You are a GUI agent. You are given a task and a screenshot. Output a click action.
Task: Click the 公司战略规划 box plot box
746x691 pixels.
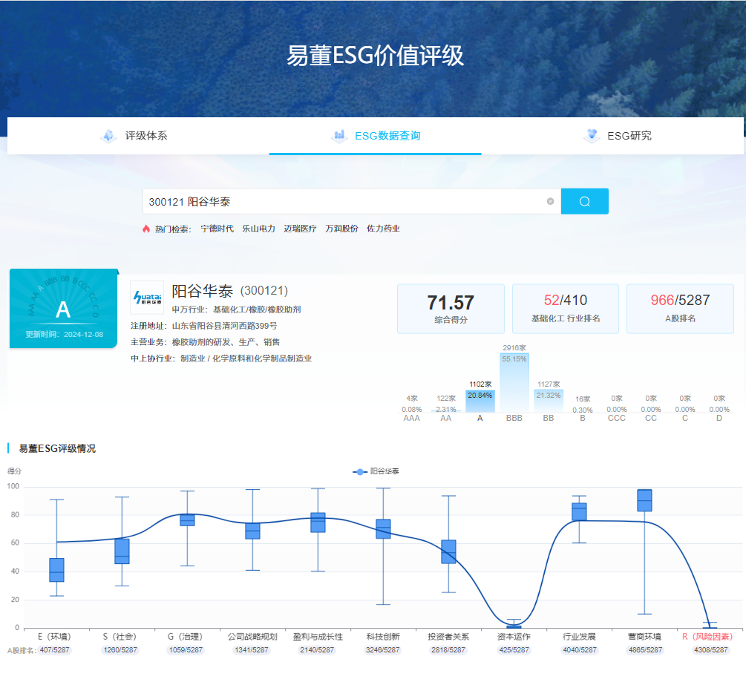pos(252,531)
